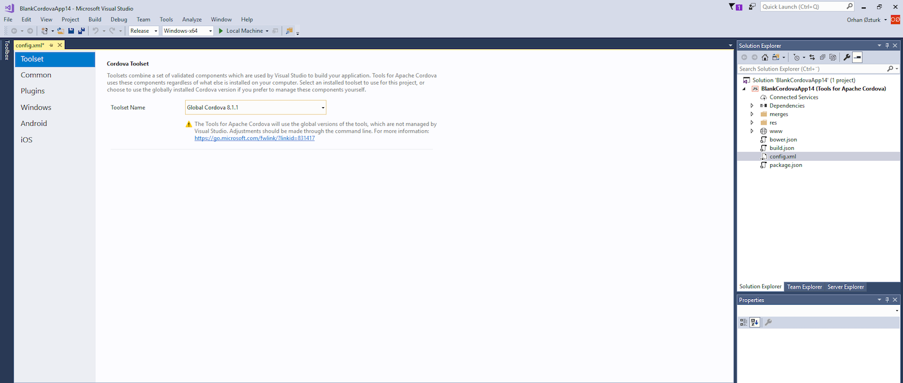Select the Android section
The image size is (903, 383).
click(x=55, y=124)
